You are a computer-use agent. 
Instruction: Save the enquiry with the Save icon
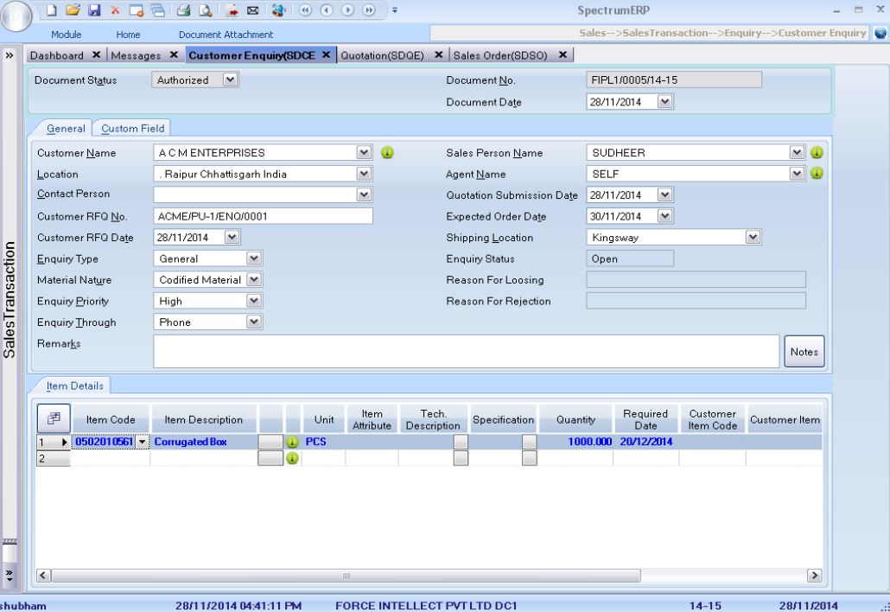(x=96, y=10)
